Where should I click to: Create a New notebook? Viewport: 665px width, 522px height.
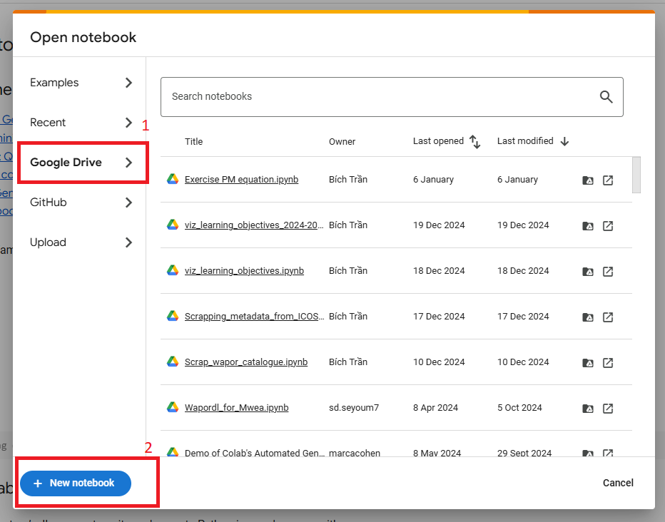coord(76,483)
